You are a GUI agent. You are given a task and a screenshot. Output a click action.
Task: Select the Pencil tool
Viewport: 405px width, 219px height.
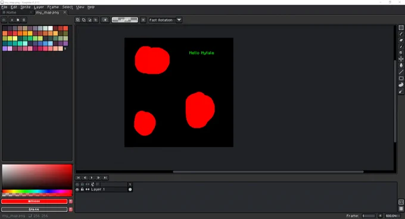401,34
